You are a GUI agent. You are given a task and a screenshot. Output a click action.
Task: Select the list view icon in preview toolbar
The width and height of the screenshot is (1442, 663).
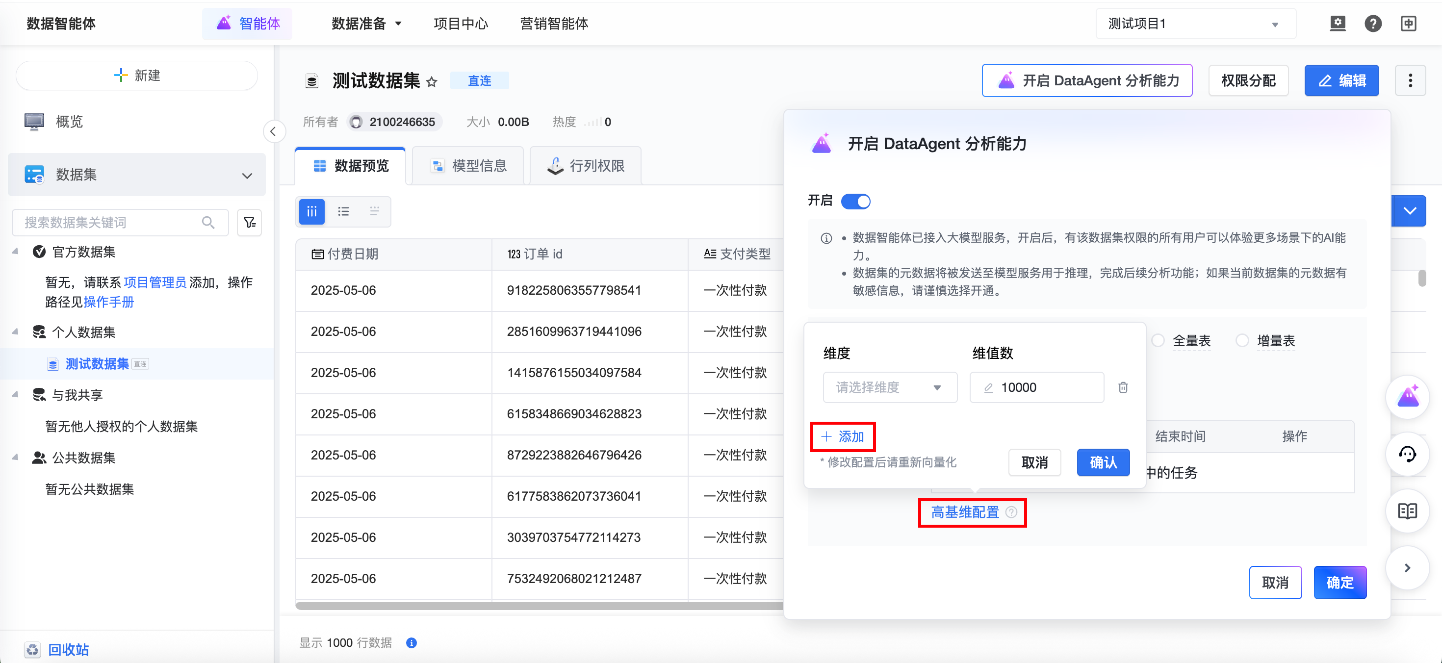[x=343, y=211]
